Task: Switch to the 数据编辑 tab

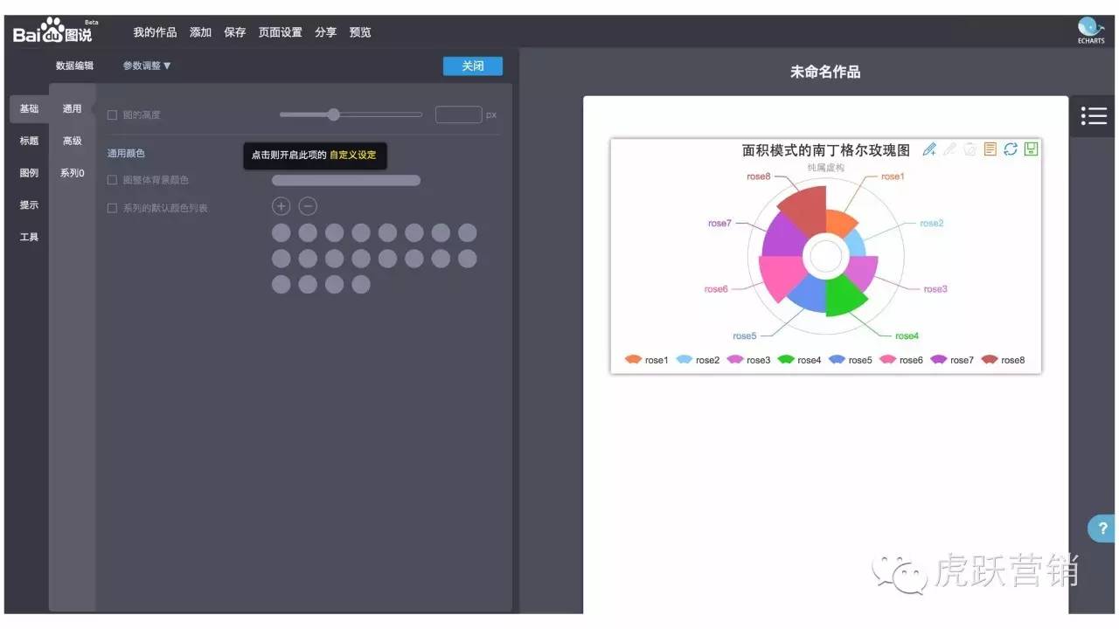Action: point(74,66)
